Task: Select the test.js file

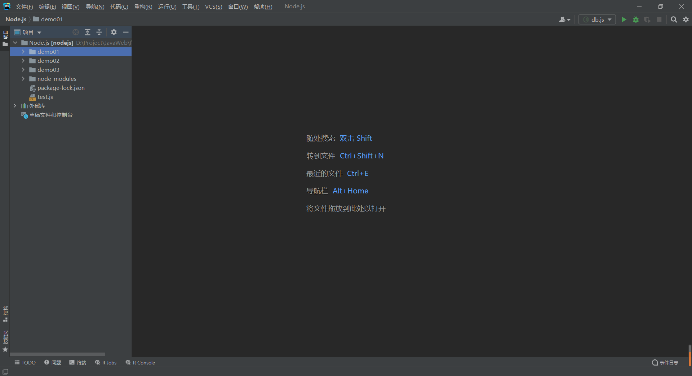Action: click(45, 97)
